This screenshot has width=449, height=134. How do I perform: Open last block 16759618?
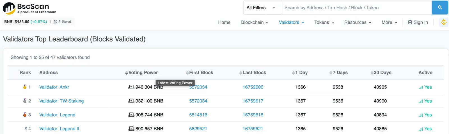tap(253, 115)
